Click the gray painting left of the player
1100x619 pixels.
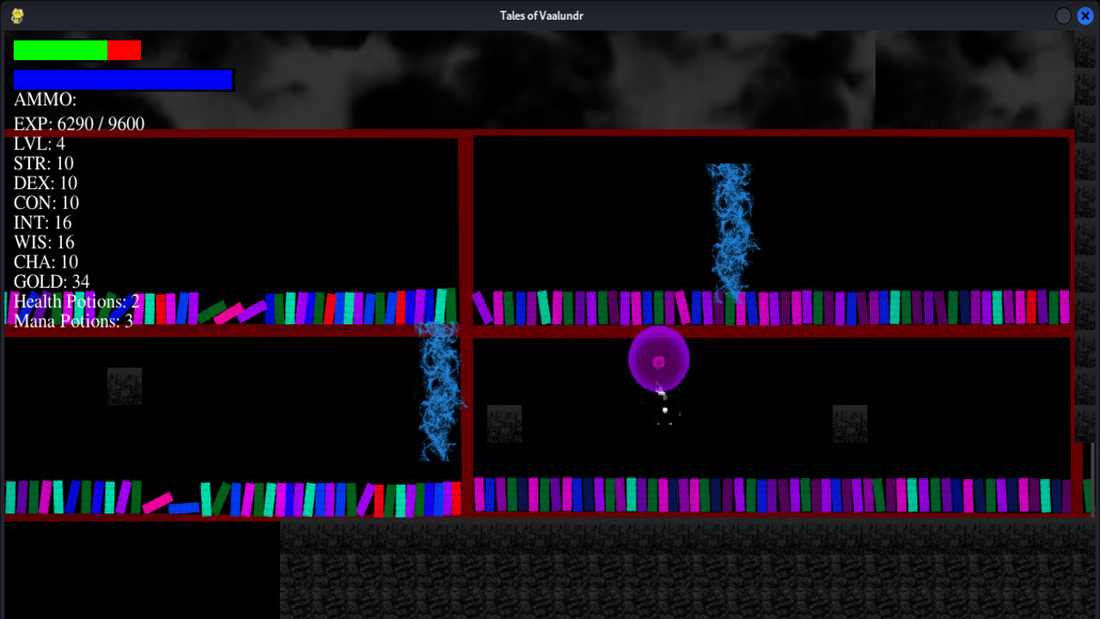(x=504, y=423)
